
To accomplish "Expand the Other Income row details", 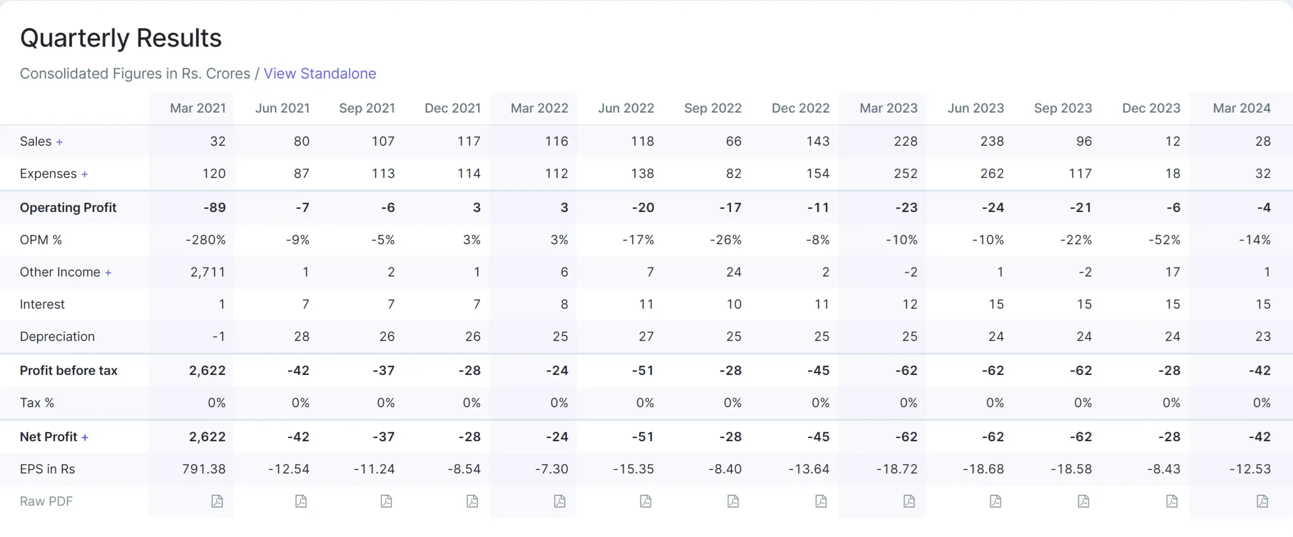I will (108, 273).
